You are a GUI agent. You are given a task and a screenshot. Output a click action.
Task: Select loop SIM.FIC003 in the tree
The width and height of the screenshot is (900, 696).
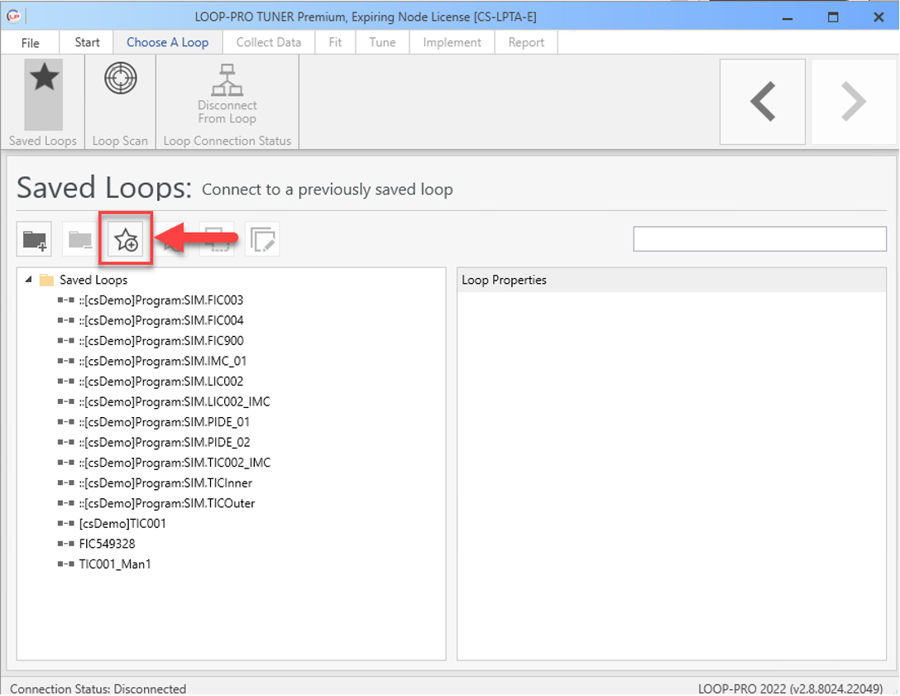(161, 300)
